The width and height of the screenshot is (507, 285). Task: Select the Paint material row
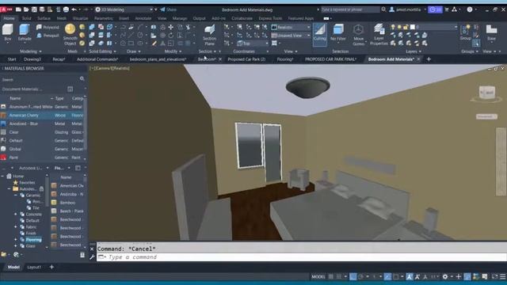click(43, 158)
